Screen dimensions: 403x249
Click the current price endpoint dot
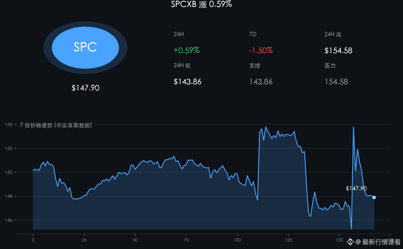pyautogui.click(x=374, y=197)
